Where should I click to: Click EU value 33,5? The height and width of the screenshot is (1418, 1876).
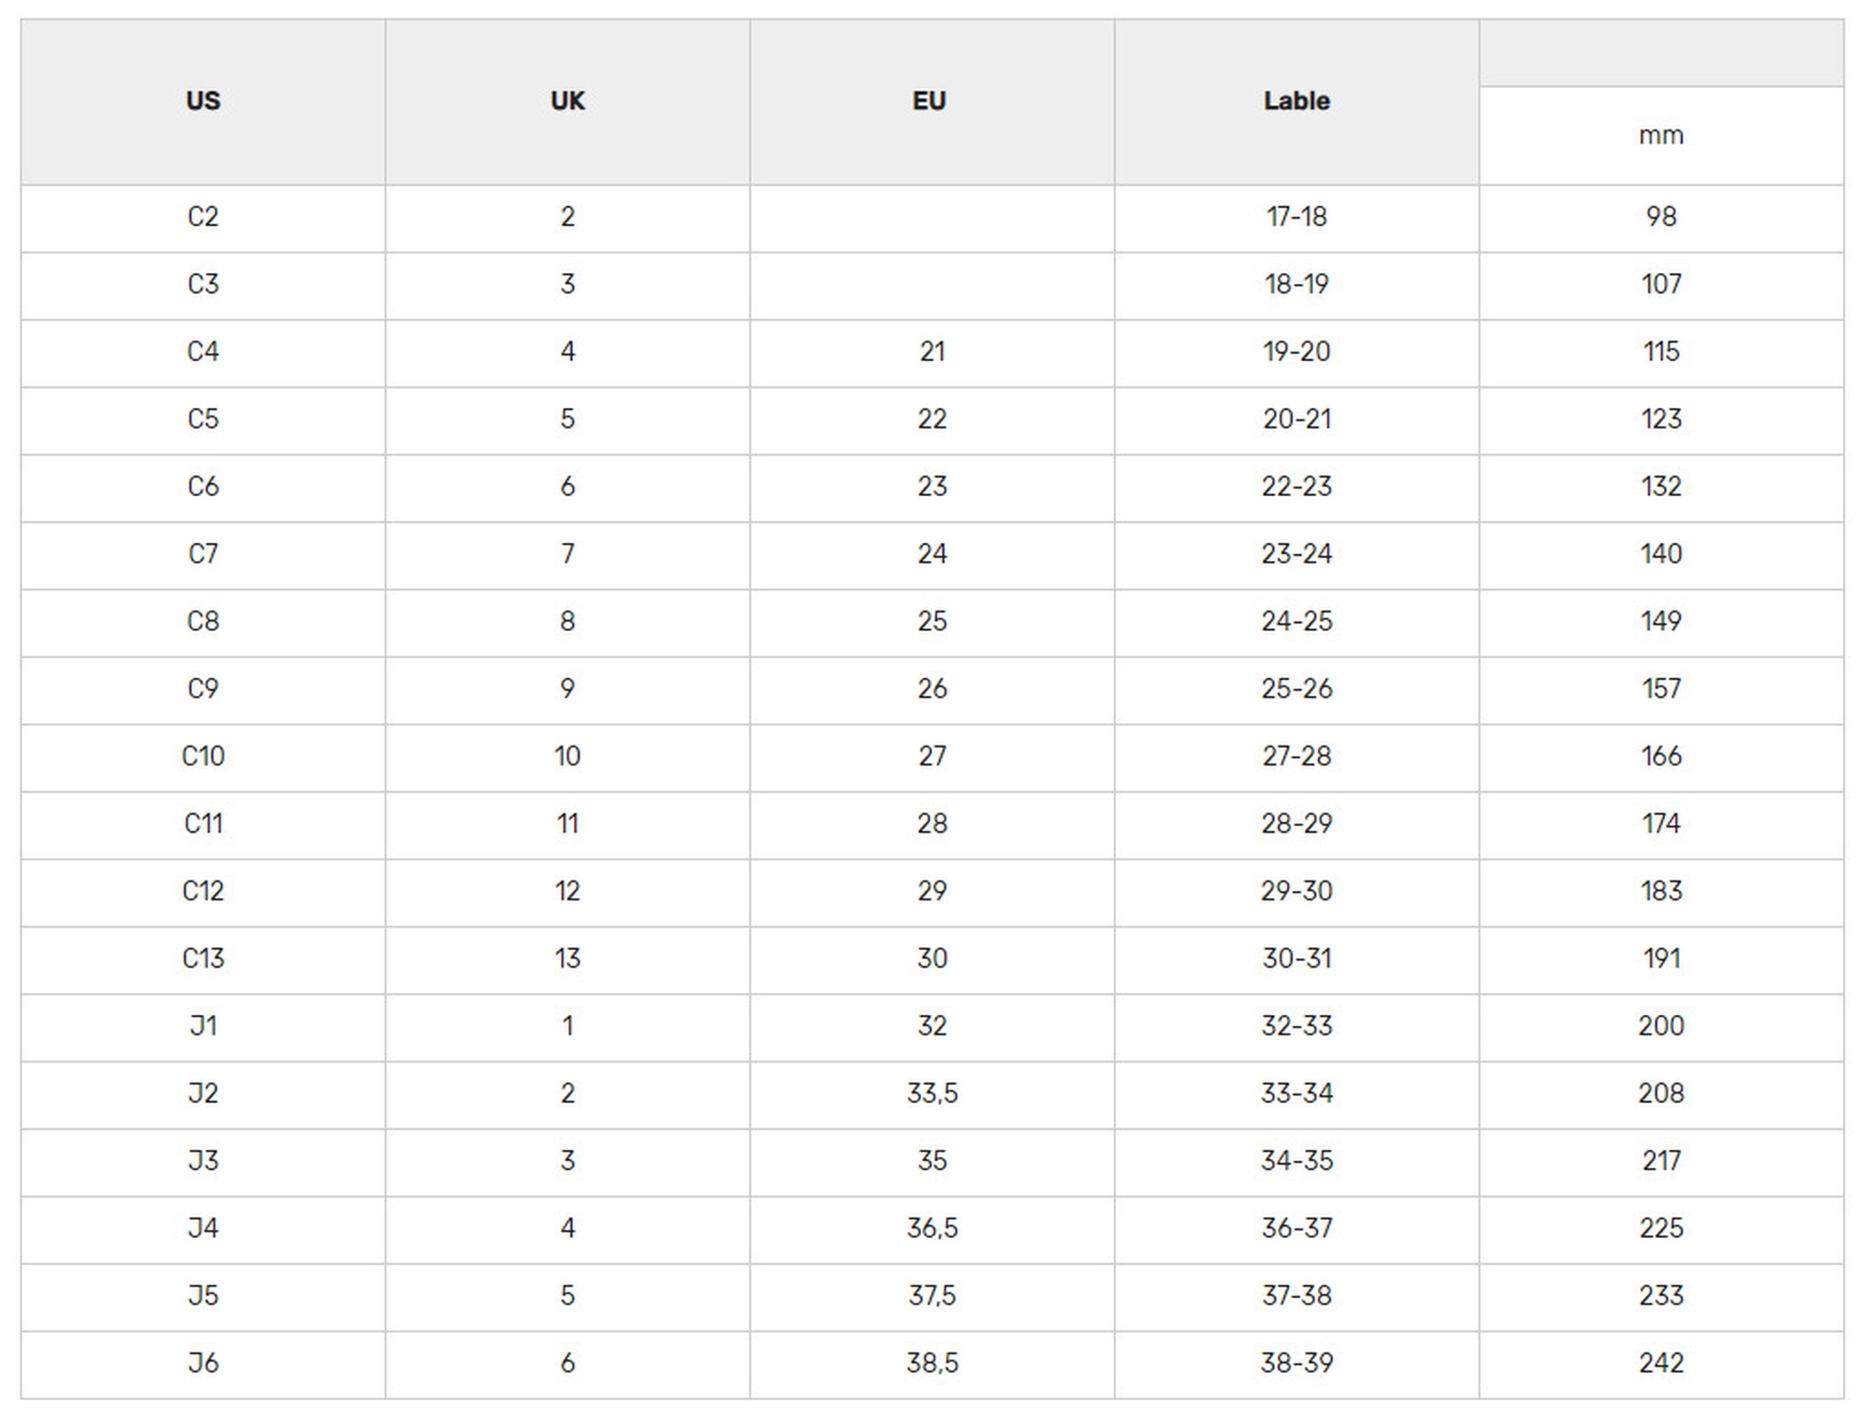click(x=931, y=1094)
